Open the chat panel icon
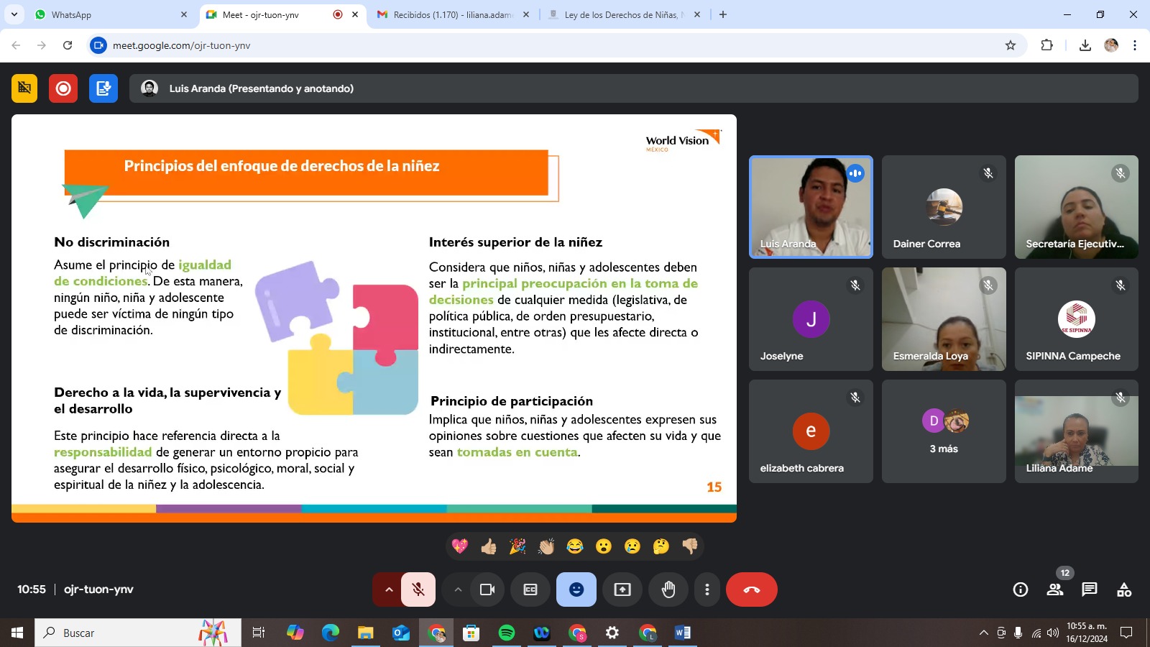The image size is (1150, 647). (1090, 589)
